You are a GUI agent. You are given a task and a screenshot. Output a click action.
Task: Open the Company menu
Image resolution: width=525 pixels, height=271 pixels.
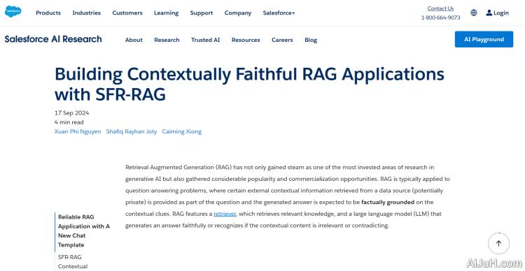click(x=238, y=13)
